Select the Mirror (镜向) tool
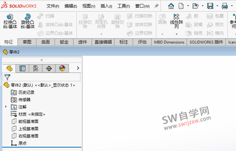236x151 pixels. [215, 33]
